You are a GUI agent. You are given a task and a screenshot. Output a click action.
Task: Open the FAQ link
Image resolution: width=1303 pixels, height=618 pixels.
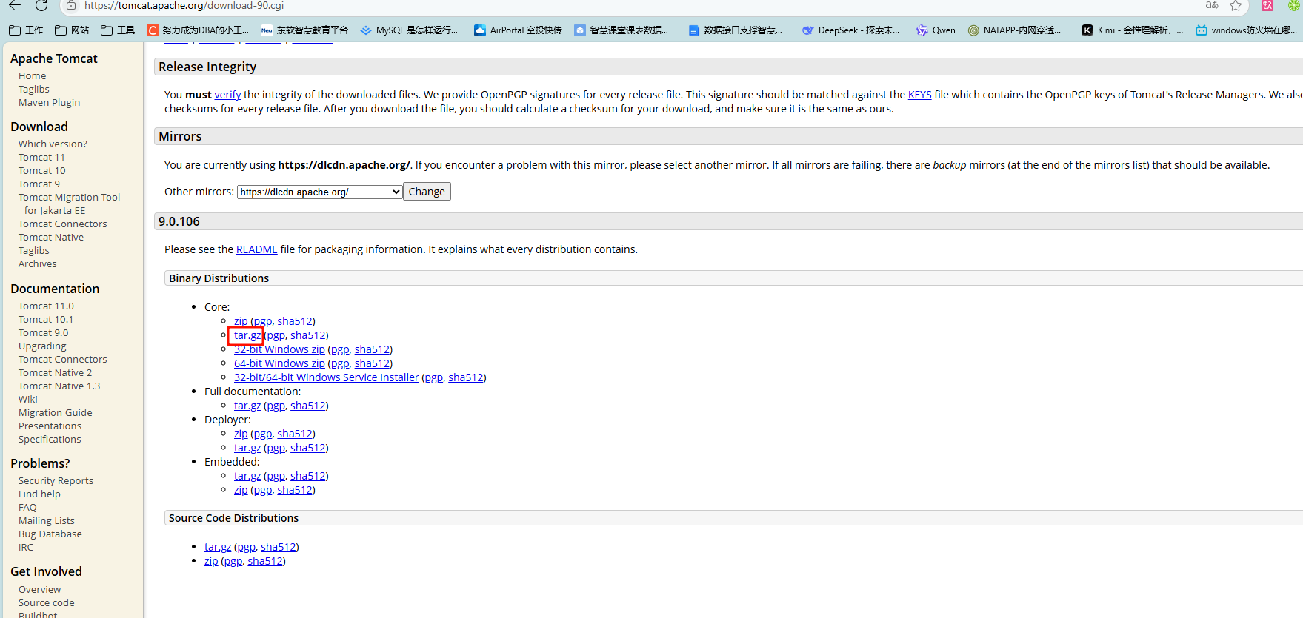pos(27,507)
